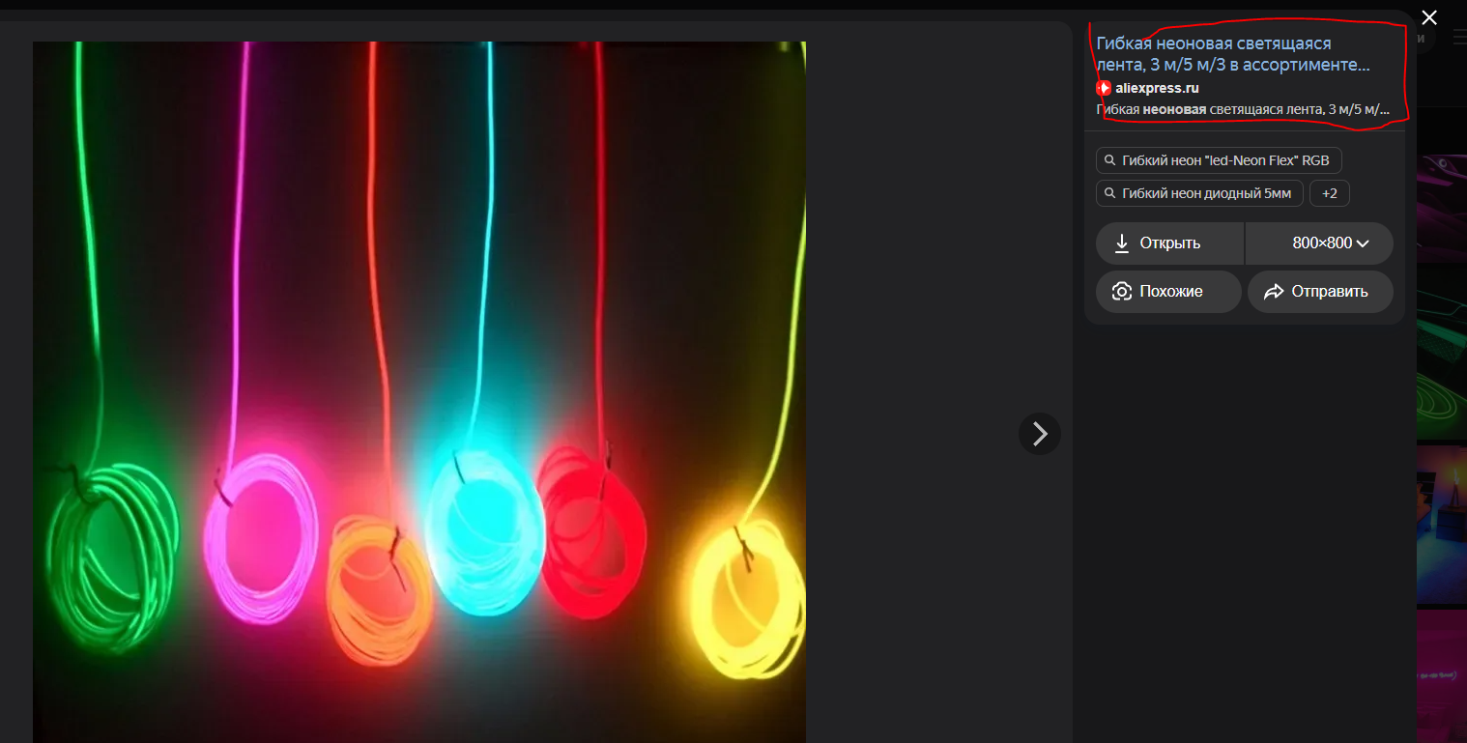This screenshot has width=1467, height=743.
Task: Go to the next image arrow
Action: [1040, 434]
